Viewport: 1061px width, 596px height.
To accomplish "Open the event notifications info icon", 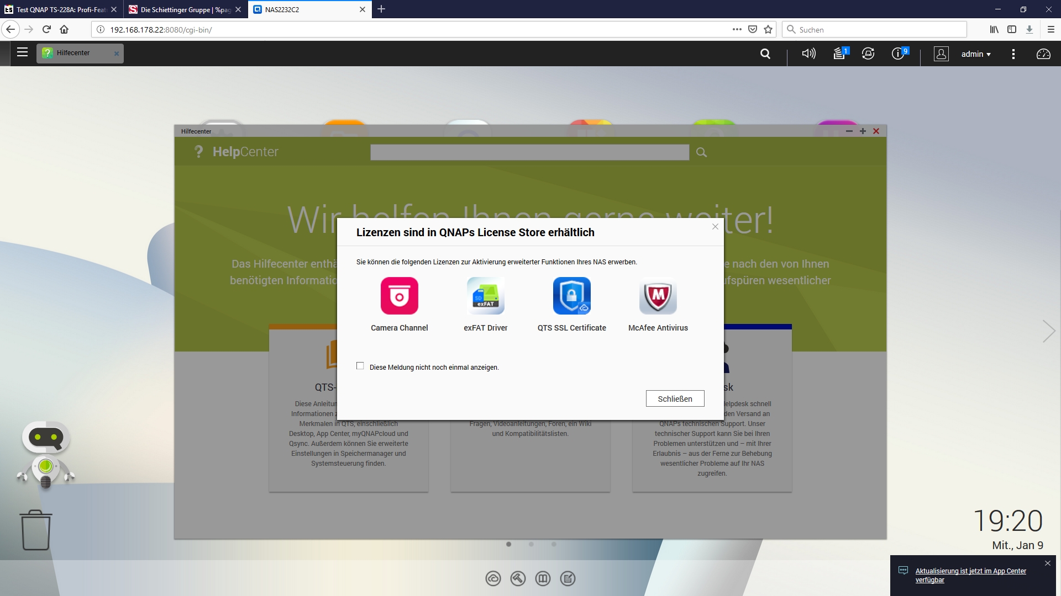I will (x=898, y=54).
